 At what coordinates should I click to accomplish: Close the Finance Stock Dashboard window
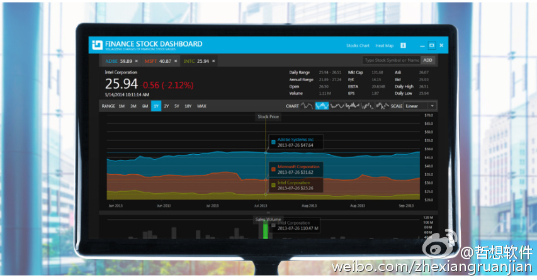pyautogui.click(x=441, y=45)
